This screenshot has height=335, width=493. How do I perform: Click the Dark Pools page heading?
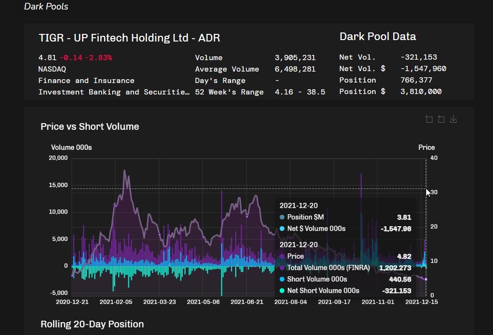(x=46, y=7)
